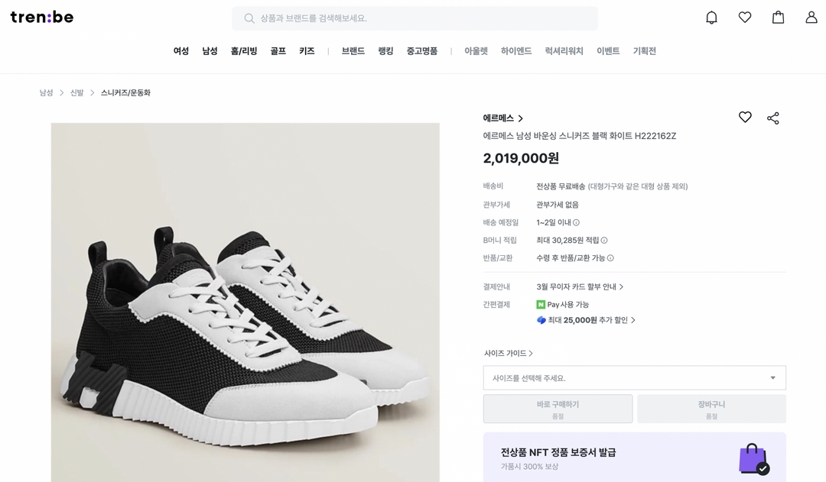Click the notification bell icon

click(x=711, y=18)
